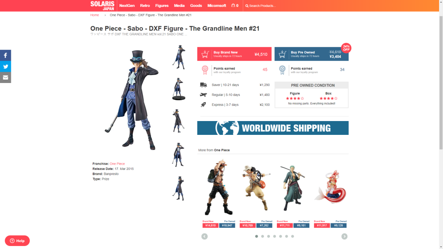
Task: Go to previous carousel items arrow
Action: (205, 236)
